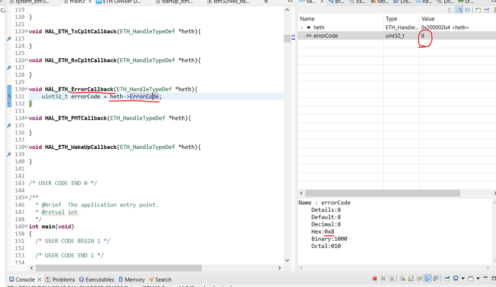Collapse HAL_ETH_PMTCallback function fold at line 134
Screen dimensions: 496x287
[26, 118]
